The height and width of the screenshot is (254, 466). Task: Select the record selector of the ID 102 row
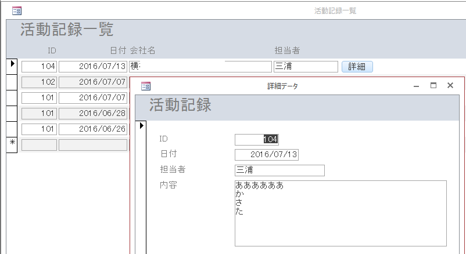pyautogui.click(x=12, y=82)
